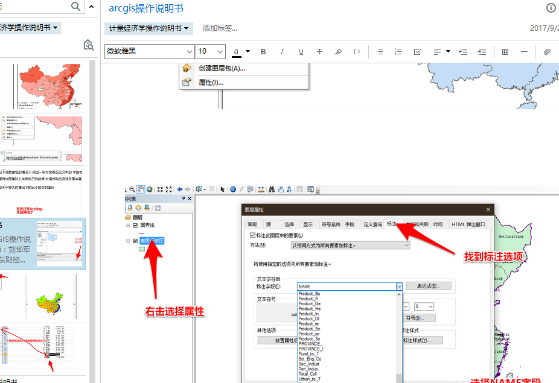
Task: Insert a horizontal divider line
Action: click(524, 52)
